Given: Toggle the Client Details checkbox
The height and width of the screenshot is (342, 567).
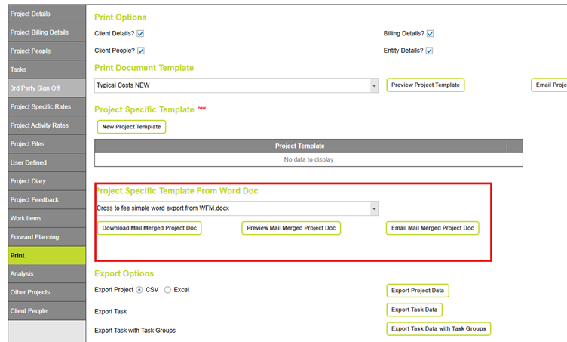Looking at the screenshot, I should (x=140, y=34).
